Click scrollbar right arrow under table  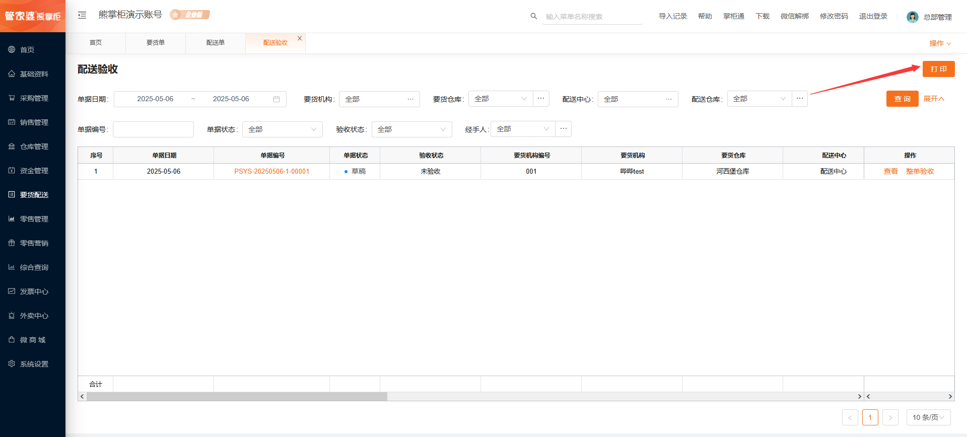[x=860, y=397]
